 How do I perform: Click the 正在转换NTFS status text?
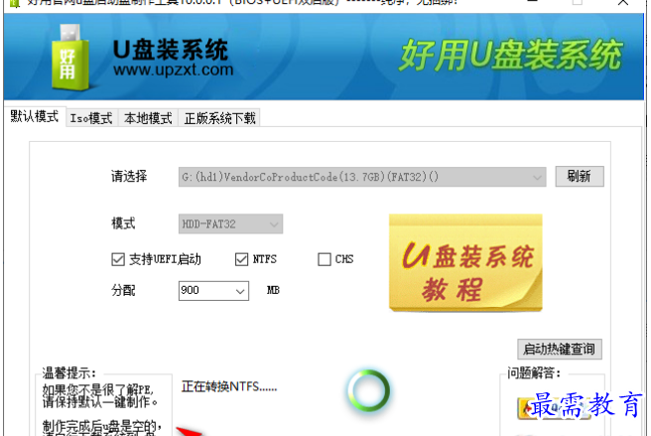229,387
